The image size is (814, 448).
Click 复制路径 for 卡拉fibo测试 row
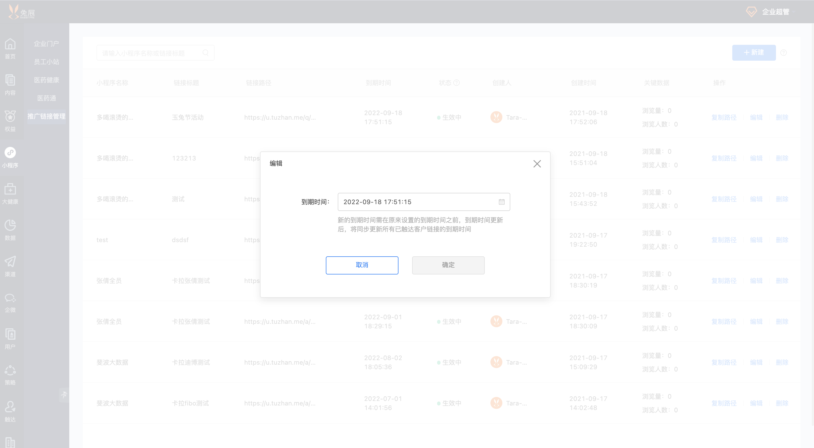tap(724, 403)
